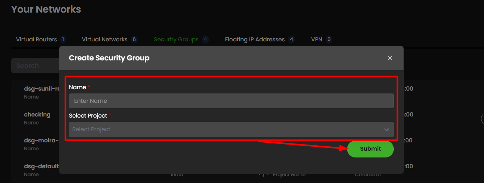Viewport: 484px width, 183px height.
Task: Click the Enter Name input field
Action: coord(231,101)
